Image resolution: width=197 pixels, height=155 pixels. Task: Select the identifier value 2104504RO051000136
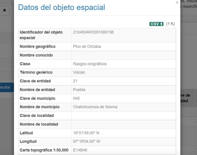[93, 32]
